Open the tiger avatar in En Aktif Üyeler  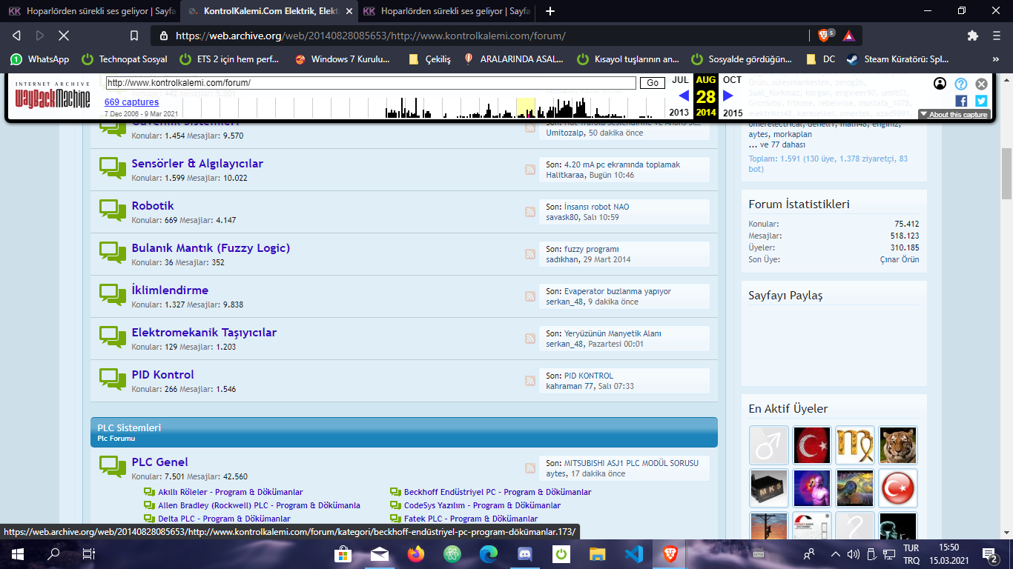[x=898, y=445]
